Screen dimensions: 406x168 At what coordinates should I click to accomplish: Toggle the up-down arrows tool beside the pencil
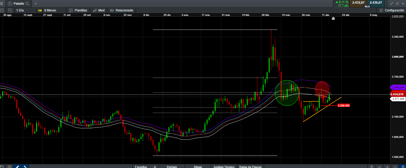(x=25, y=166)
